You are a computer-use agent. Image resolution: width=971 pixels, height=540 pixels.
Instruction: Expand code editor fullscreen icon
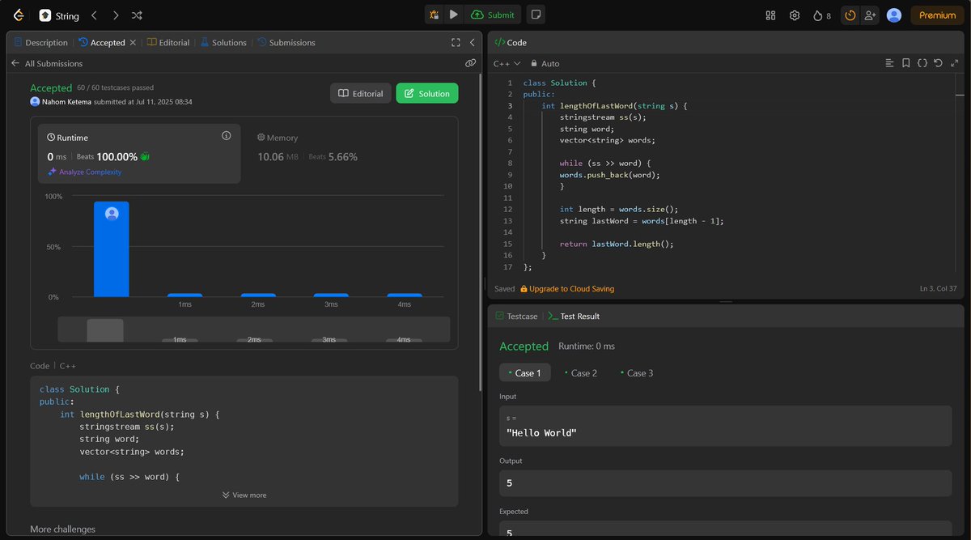point(954,63)
